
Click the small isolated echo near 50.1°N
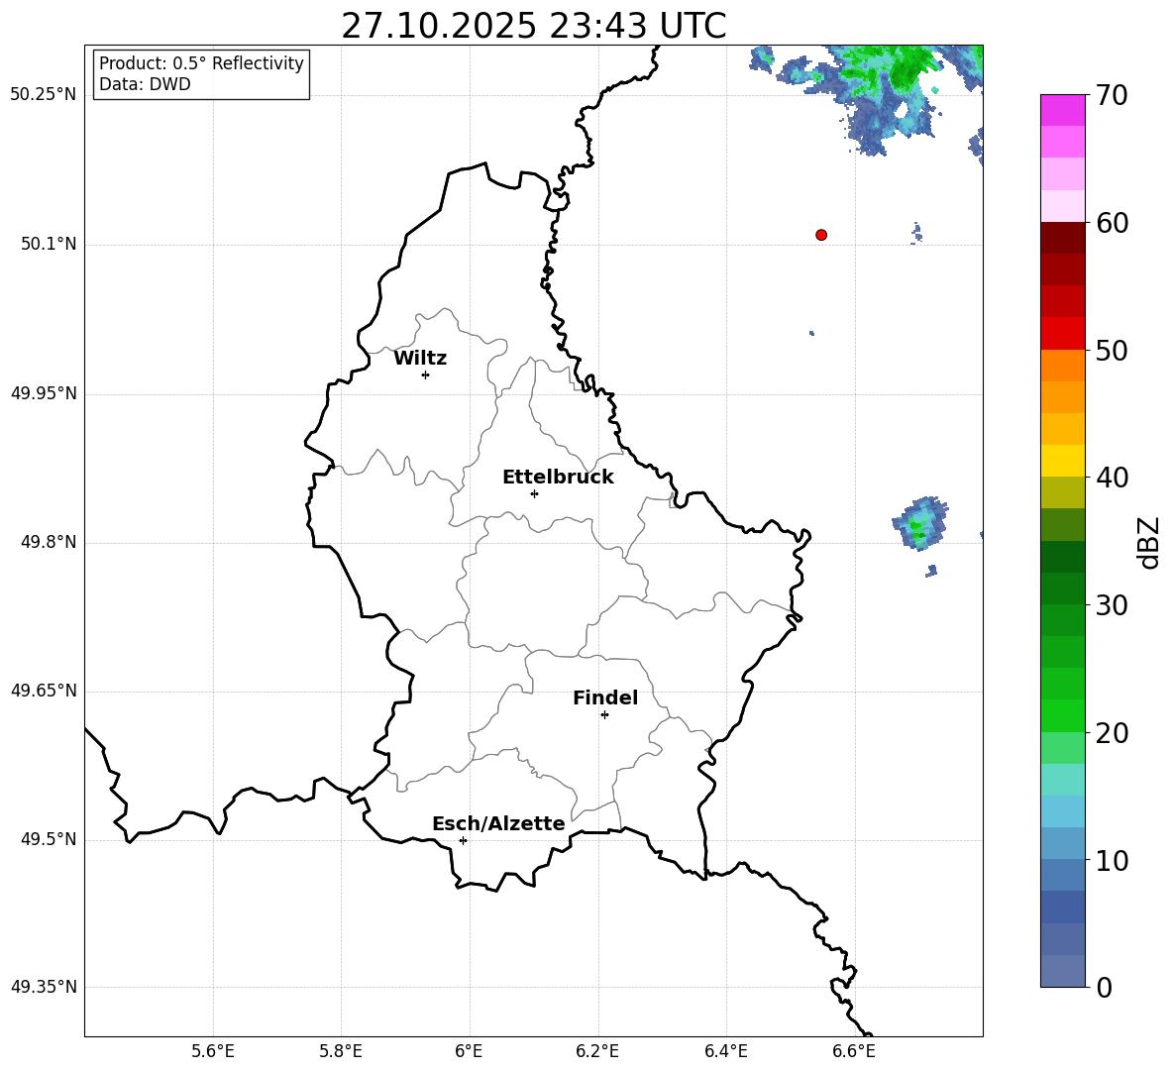click(916, 235)
